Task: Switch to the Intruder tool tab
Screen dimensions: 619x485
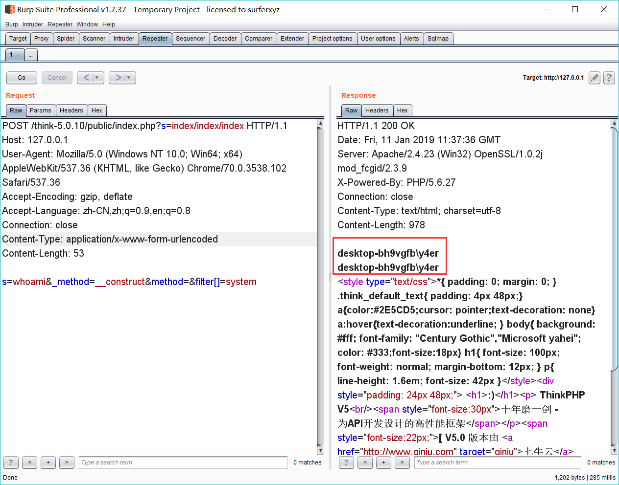Action: point(124,39)
